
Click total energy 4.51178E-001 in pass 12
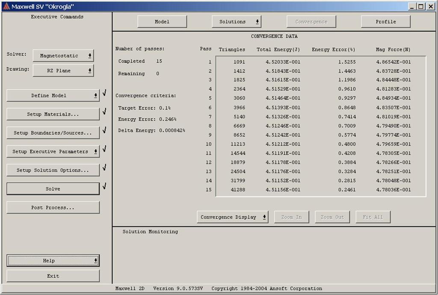283,162
